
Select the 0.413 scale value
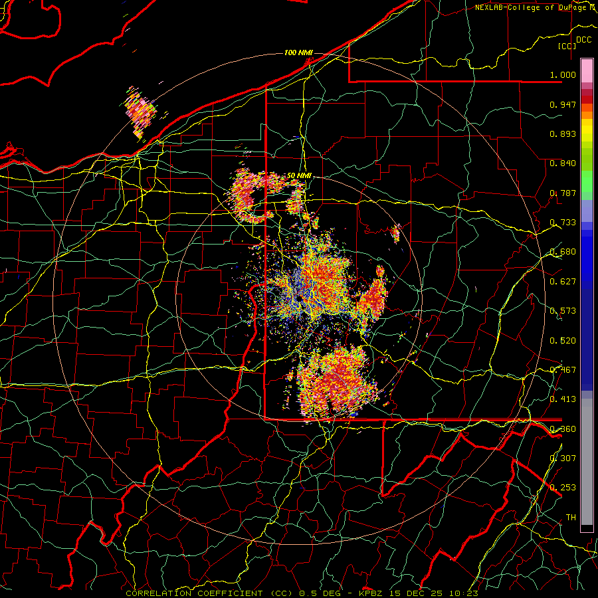563,399
